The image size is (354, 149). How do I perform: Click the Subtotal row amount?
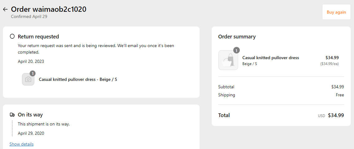(338, 87)
